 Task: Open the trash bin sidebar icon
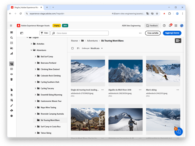pyautogui.click(x=11, y=79)
